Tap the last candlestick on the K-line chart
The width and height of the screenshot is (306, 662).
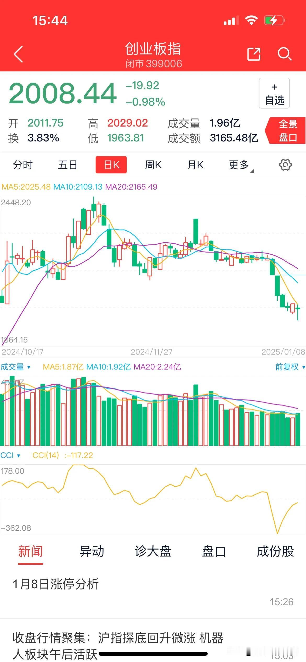(298, 309)
